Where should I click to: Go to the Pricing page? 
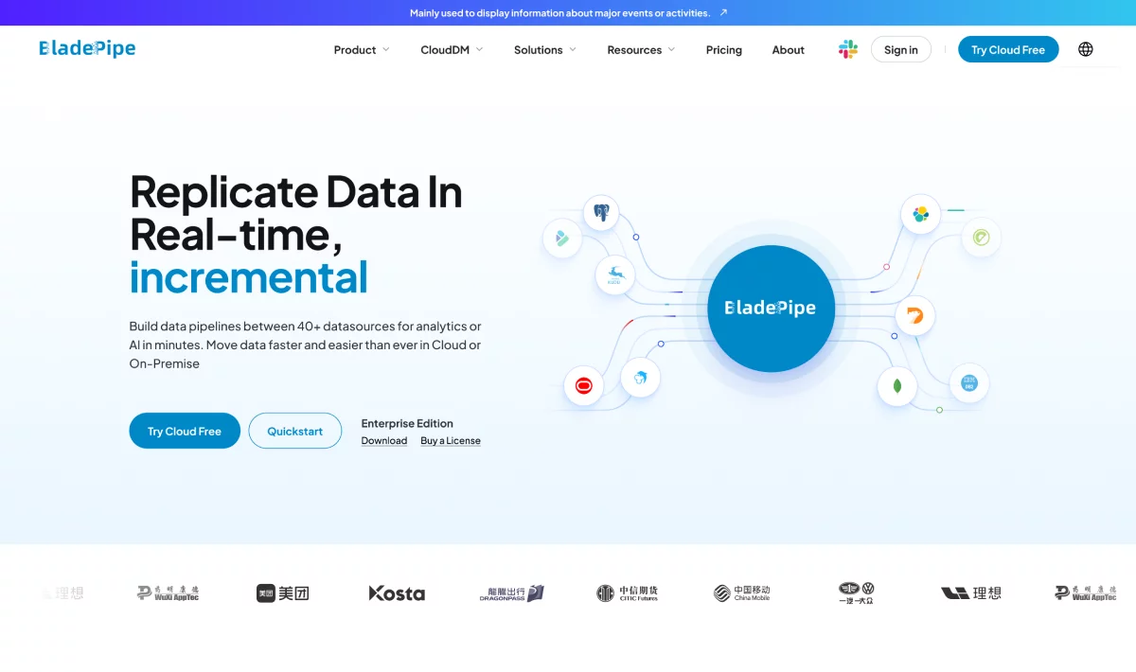tap(723, 50)
